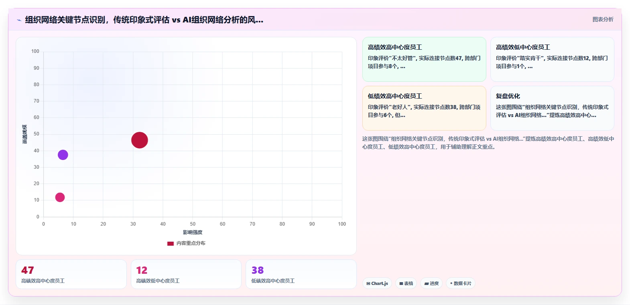630x305 pixels.
Task: Click the chart title heading text
Action: tap(144, 20)
